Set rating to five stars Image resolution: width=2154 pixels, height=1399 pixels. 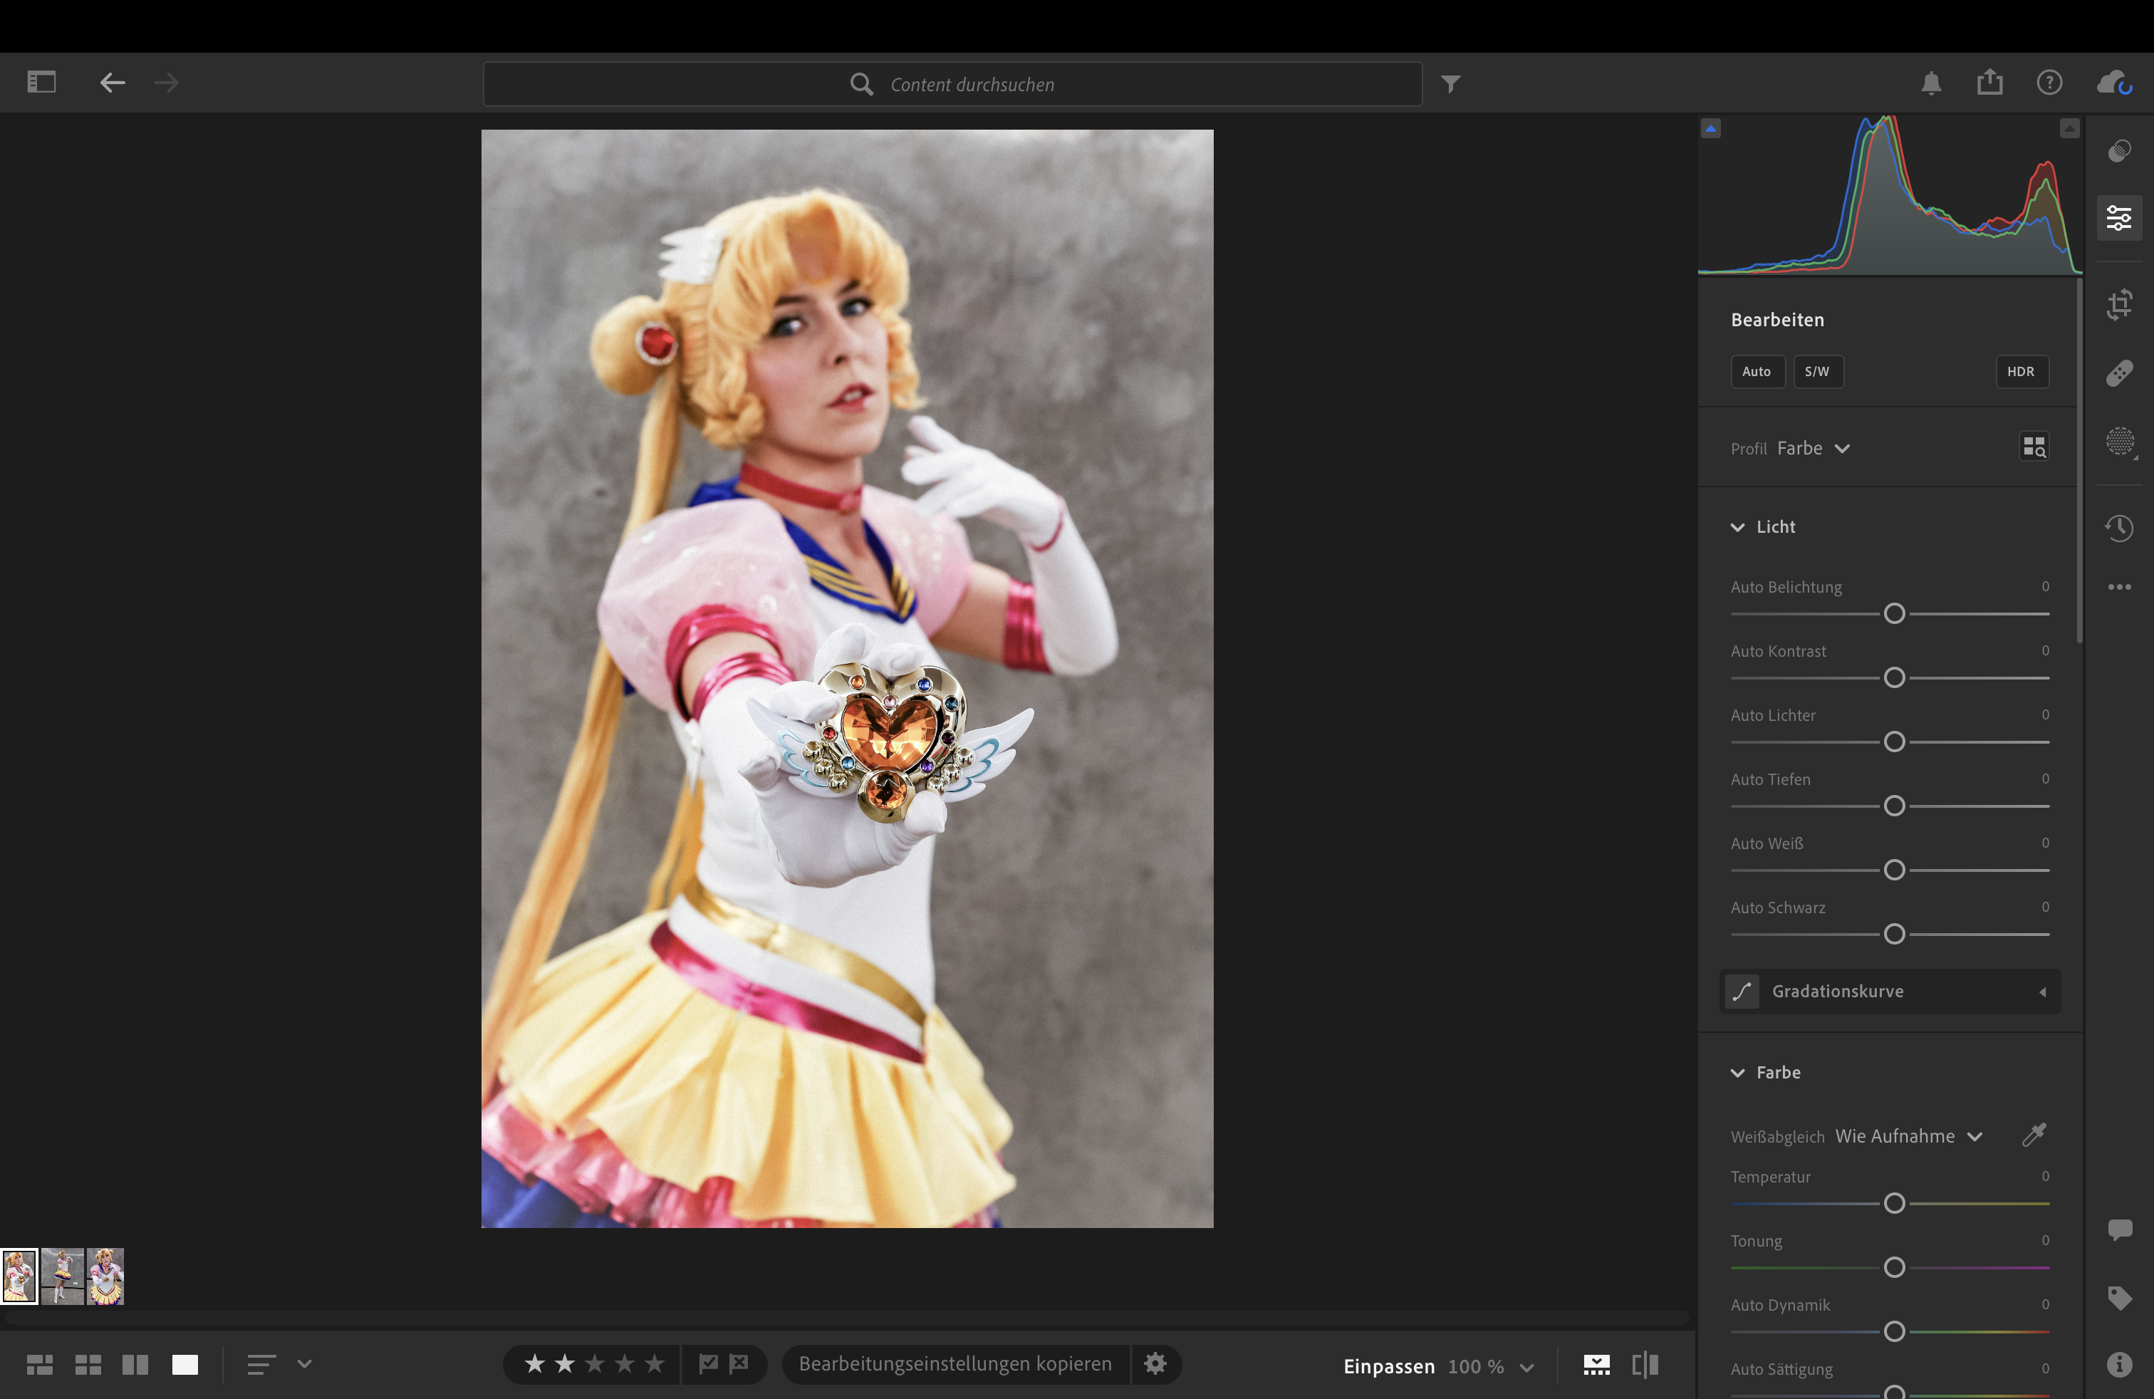point(655,1363)
